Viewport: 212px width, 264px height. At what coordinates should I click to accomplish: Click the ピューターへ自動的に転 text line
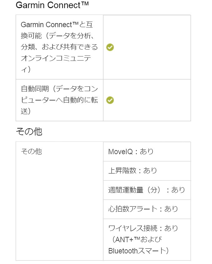(x=59, y=100)
